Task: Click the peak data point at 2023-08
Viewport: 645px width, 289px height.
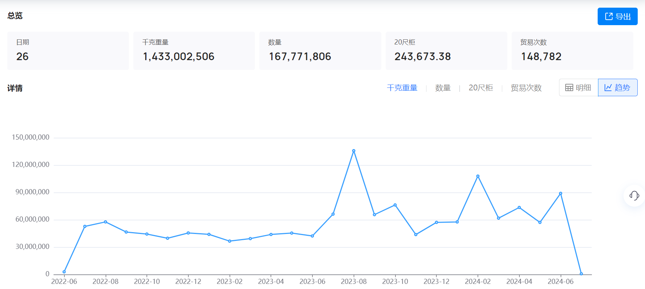Action: click(x=354, y=151)
